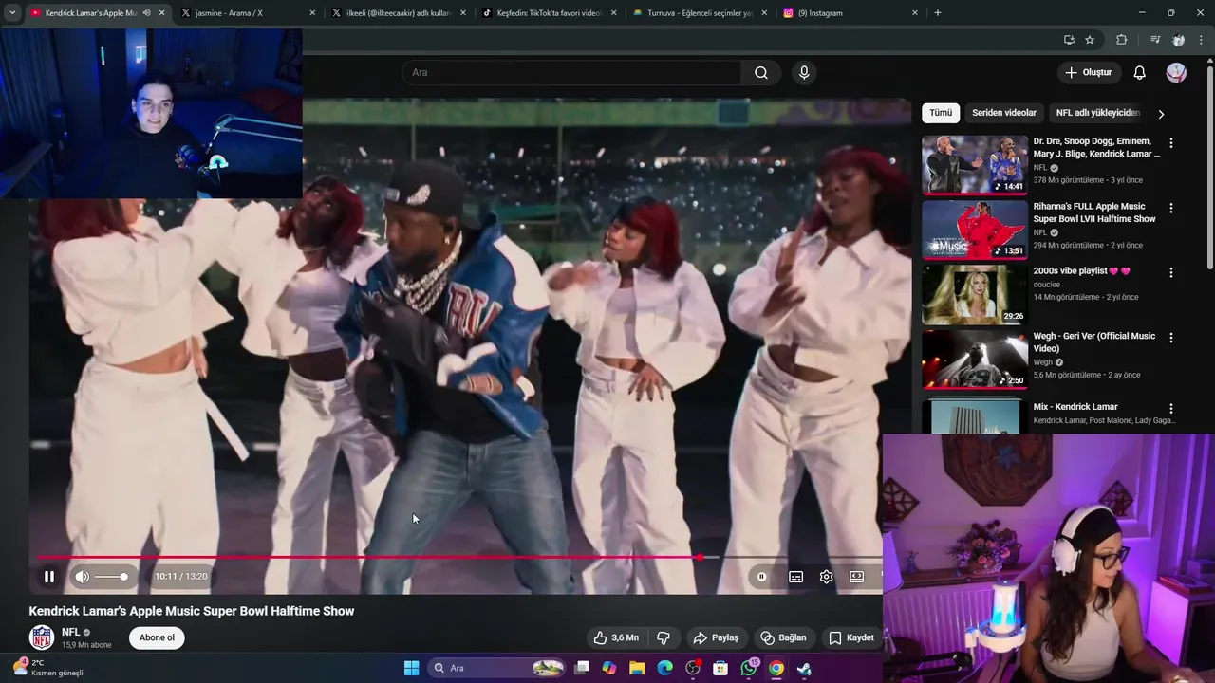Open the YouTube account avatar menu
The height and width of the screenshot is (683, 1215).
coord(1176,72)
